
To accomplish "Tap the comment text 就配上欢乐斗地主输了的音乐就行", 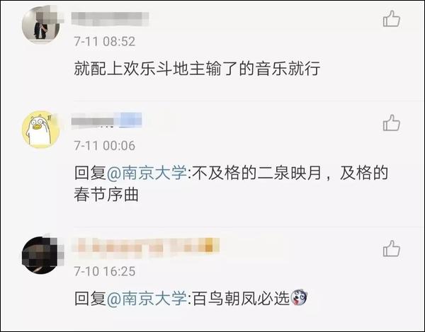I will click(x=197, y=69).
